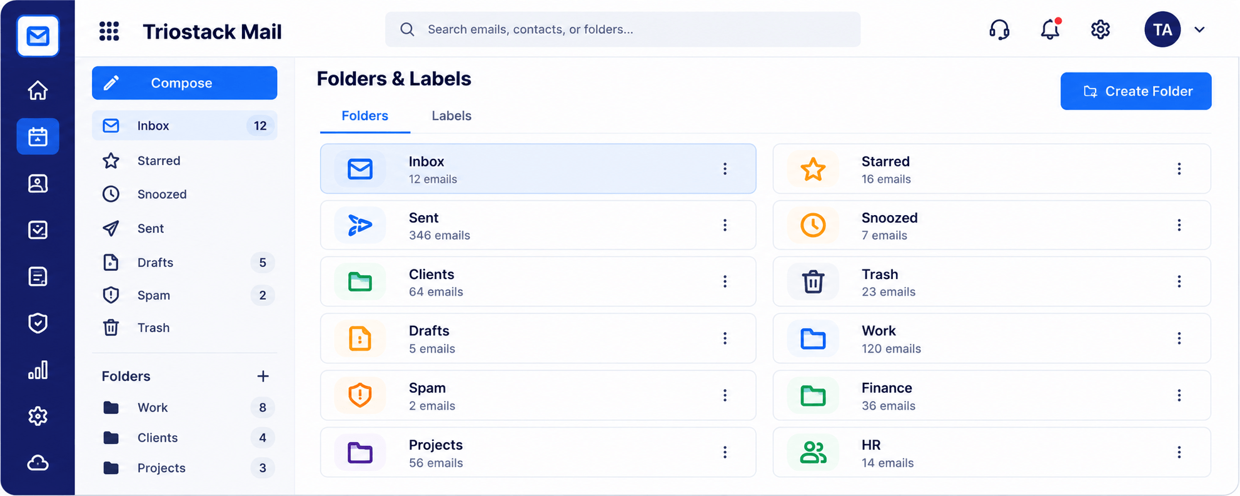
Task: Open the Work 120 emails card
Action: [x=992, y=338]
